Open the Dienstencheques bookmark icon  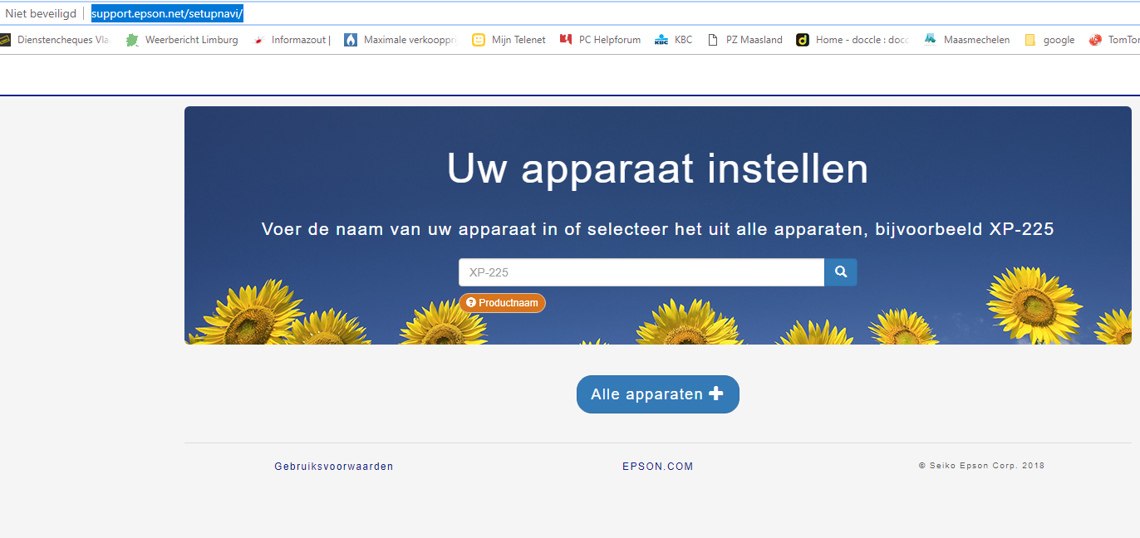(5, 40)
